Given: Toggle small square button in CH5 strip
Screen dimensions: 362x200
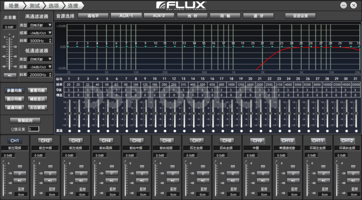Looking at the screenshot, I should click(x=142, y=167).
